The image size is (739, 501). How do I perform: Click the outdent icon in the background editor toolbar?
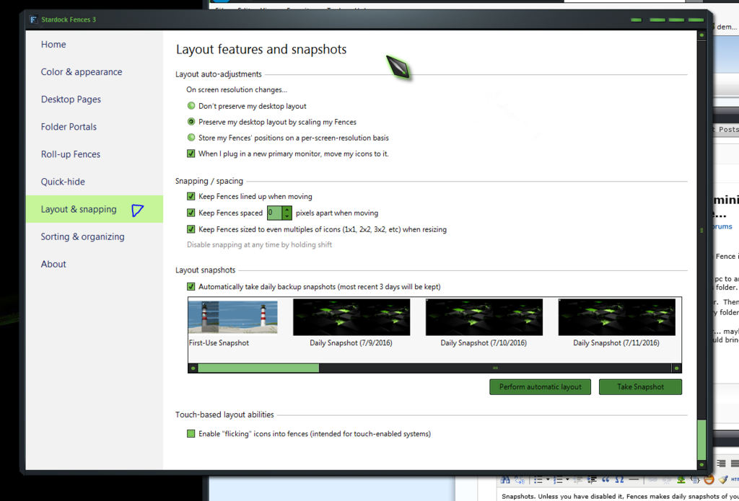(578, 480)
